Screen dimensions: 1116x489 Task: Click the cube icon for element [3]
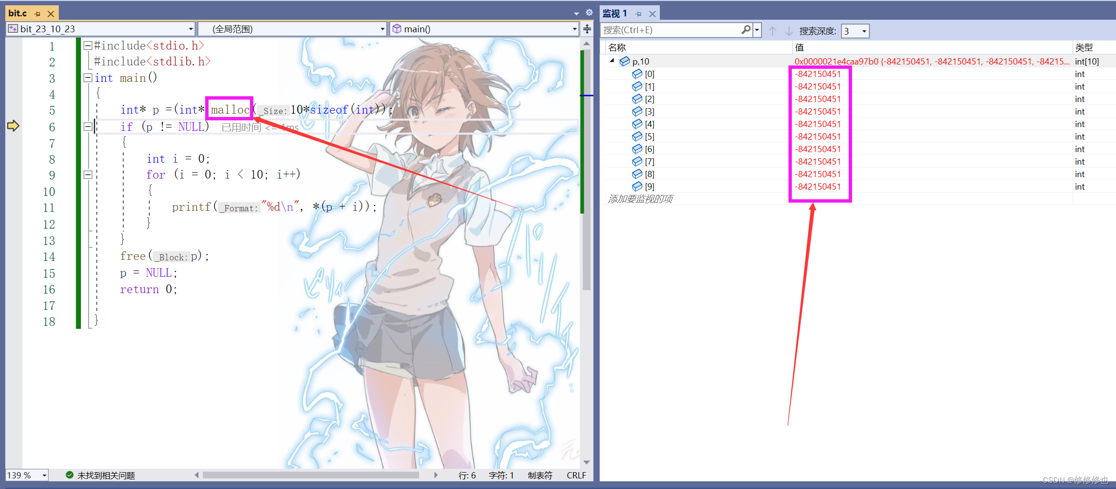tap(637, 111)
